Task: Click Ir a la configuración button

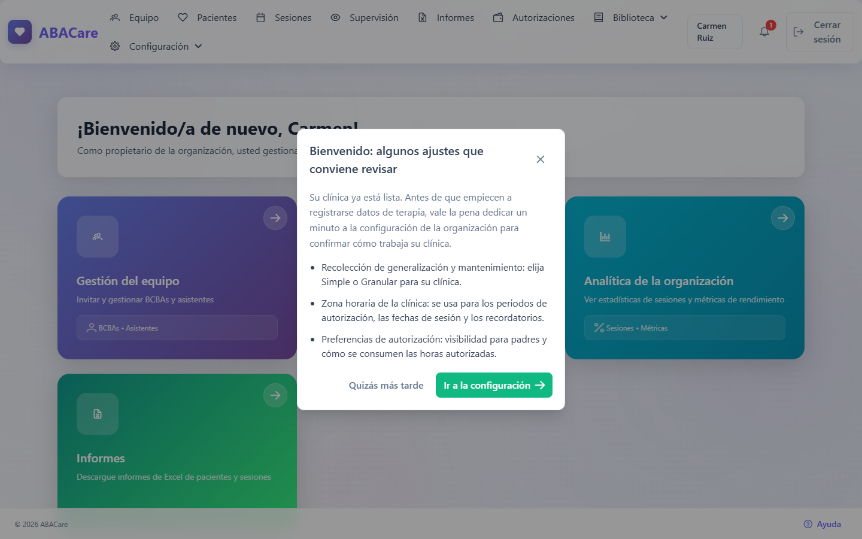Action: [x=494, y=385]
